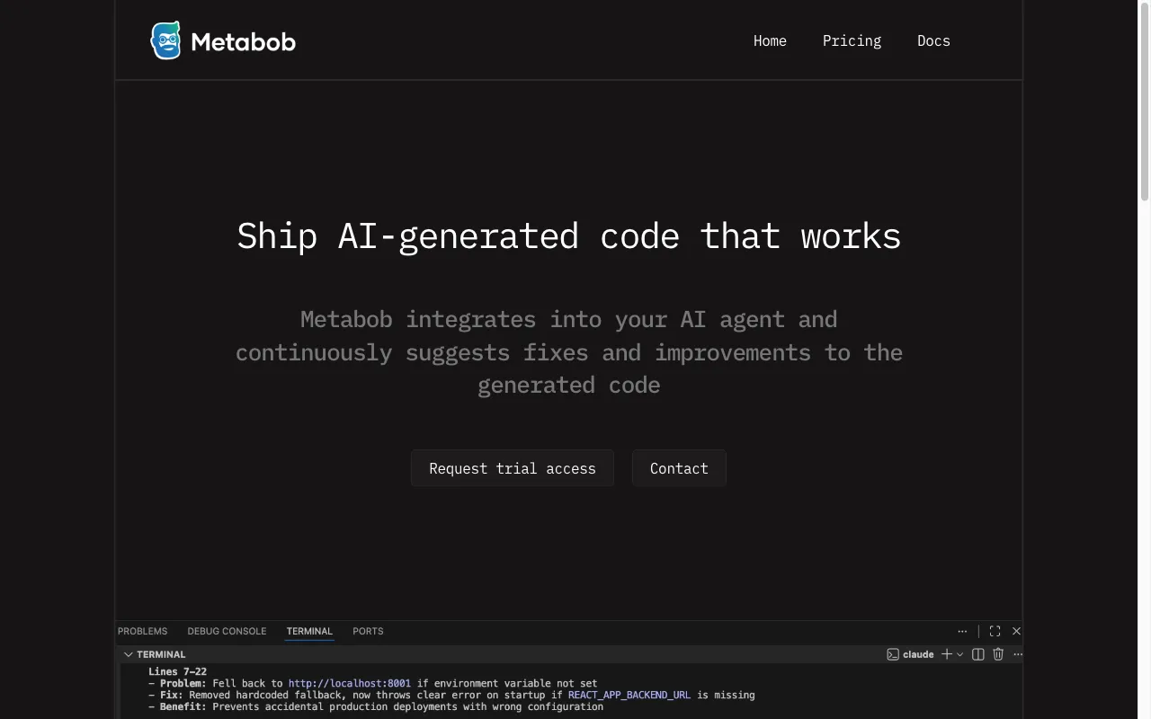
Task: Close the bottom panel
Action: click(x=1016, y=631)
